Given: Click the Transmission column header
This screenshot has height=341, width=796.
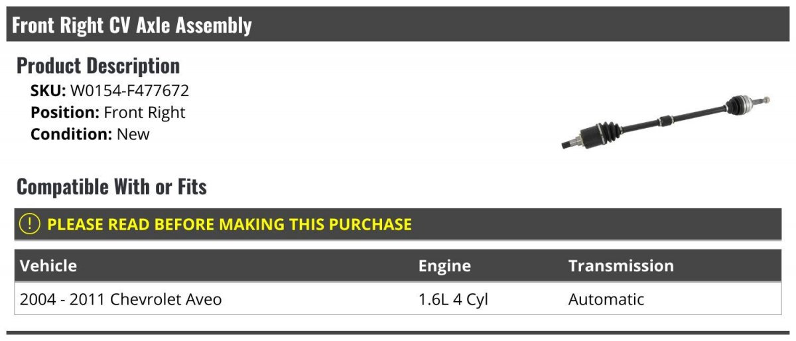Looking at the screenshot, I should (621, 266).
